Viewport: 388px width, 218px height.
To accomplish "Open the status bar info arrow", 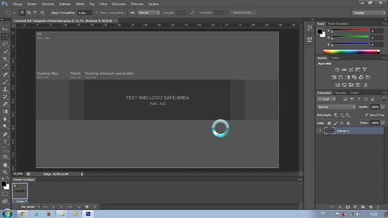I will tap(82, 174).
